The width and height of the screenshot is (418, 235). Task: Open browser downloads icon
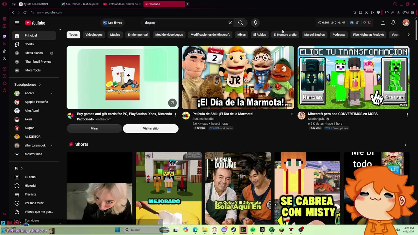click(398, 12)
